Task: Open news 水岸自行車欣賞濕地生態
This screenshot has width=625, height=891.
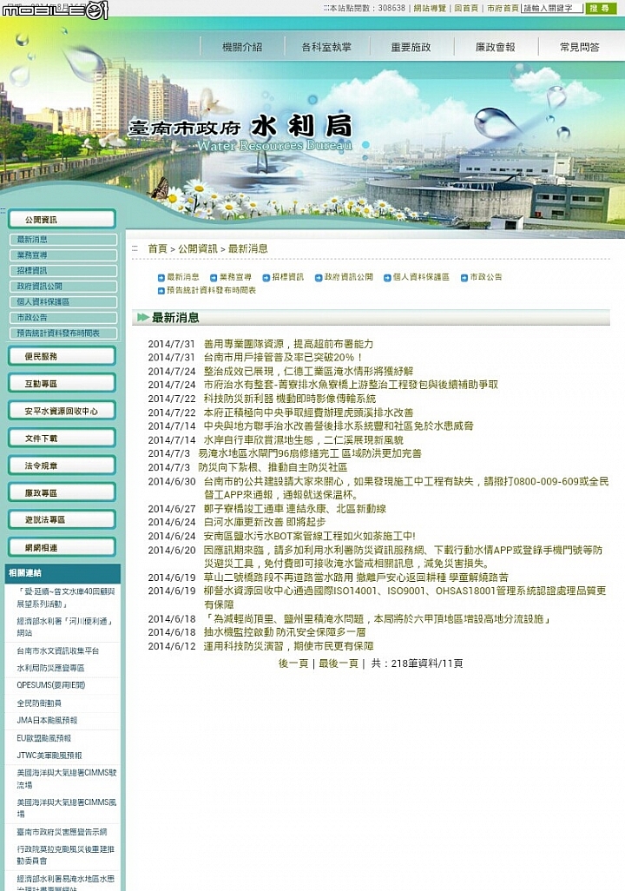Action: coord(304,439)
